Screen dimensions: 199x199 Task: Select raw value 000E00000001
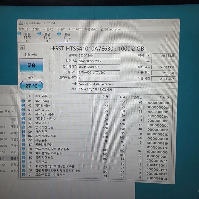click(x=158, y=112)
